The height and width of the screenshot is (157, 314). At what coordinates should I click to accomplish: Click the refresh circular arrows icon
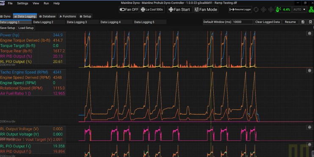pyautogui.click(x=256, y=9)
